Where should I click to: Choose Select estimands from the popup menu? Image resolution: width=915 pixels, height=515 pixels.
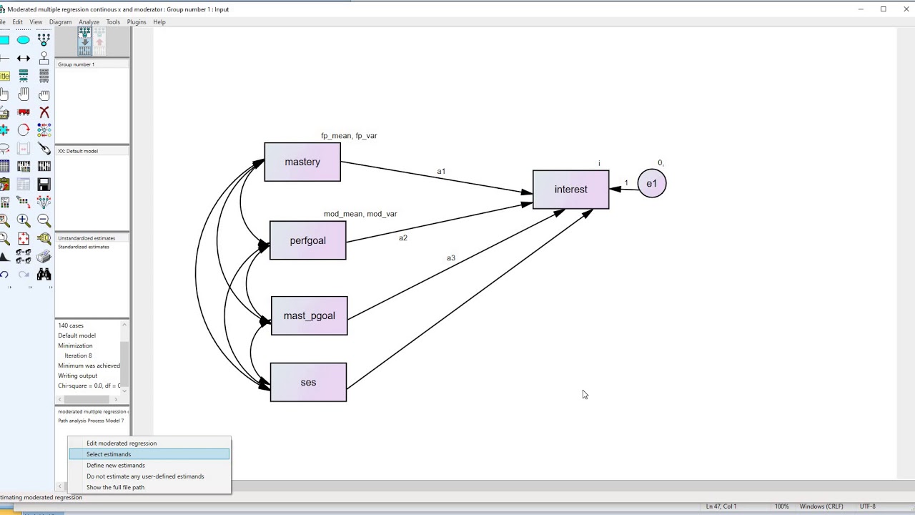coord(149,454)
